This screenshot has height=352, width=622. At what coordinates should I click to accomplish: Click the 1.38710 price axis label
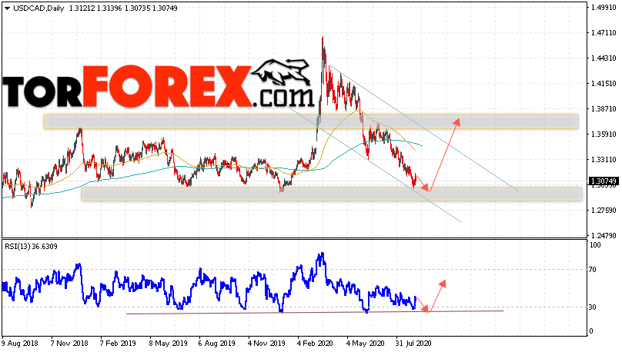[x=603, y=108]
